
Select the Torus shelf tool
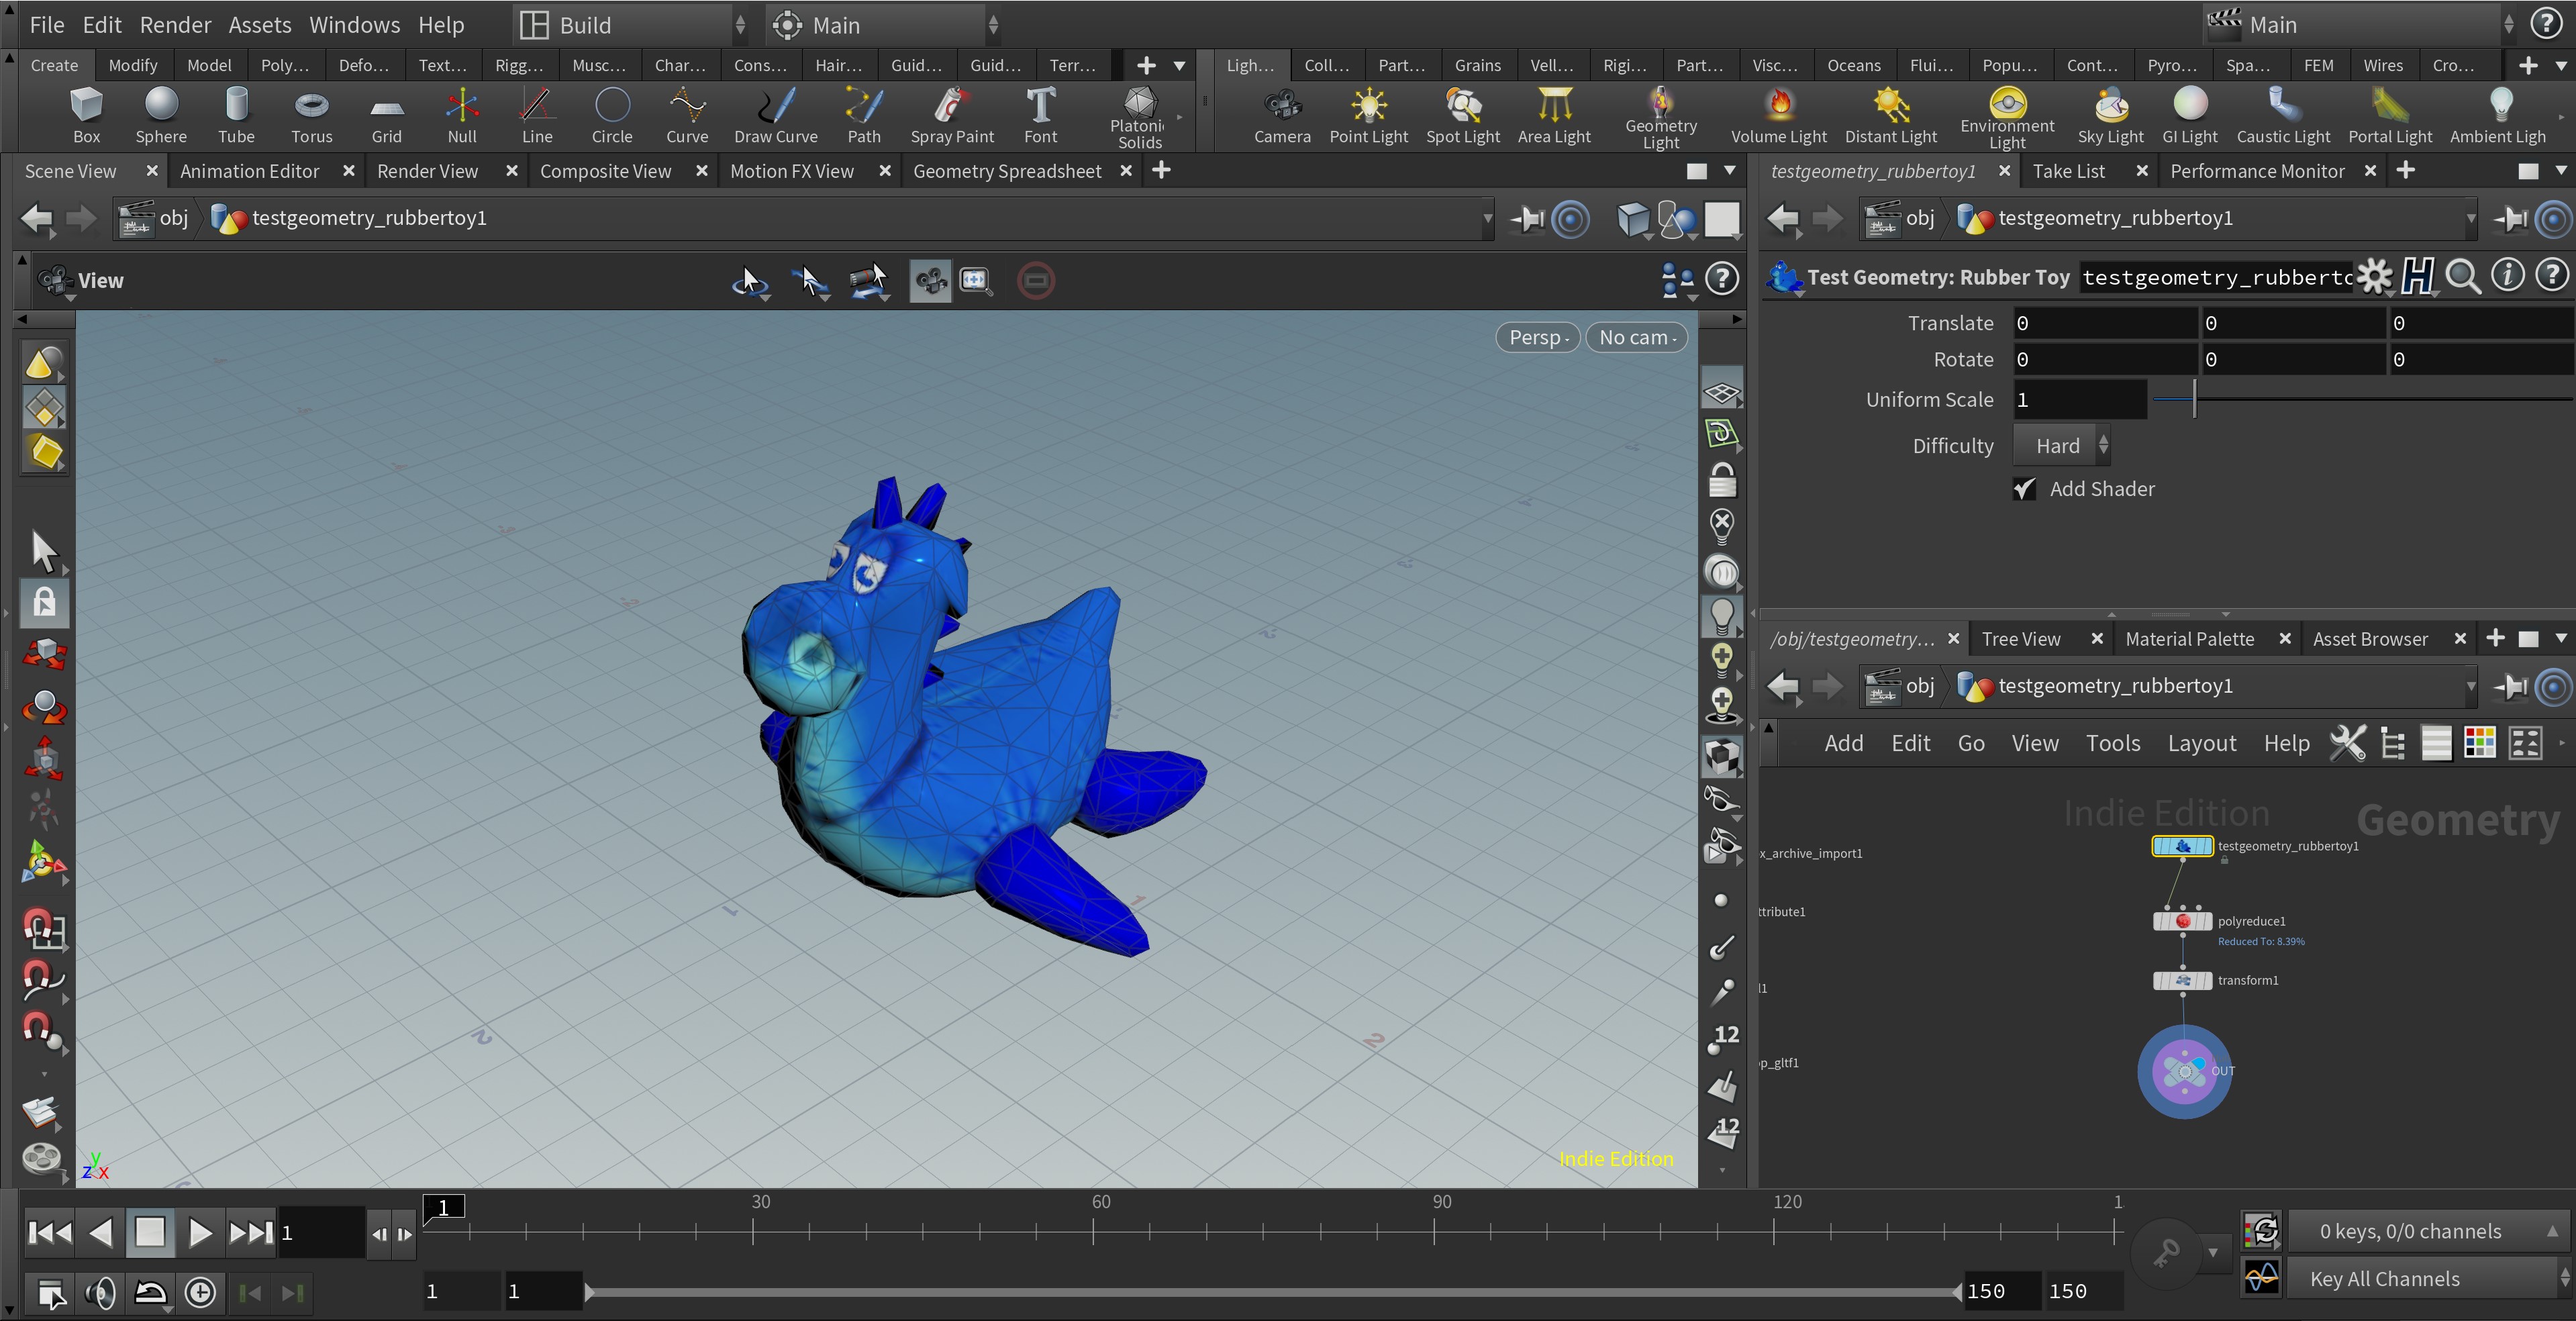[x=311, y=114]
